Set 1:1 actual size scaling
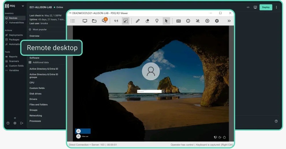This screenshot has width=286, height=149. coord(116,21)
